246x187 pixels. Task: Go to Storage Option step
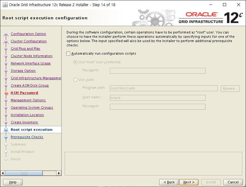click(23, 71)
